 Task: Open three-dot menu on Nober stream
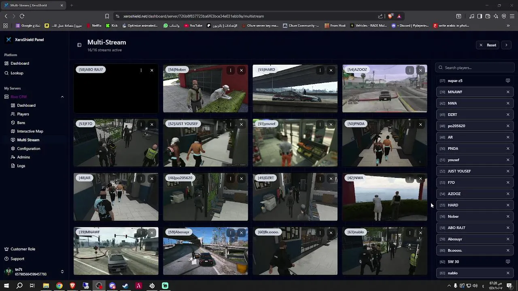tap(230, 70)
